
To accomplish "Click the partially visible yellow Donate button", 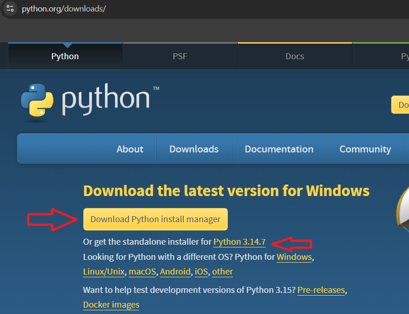I will pos(400,105).
